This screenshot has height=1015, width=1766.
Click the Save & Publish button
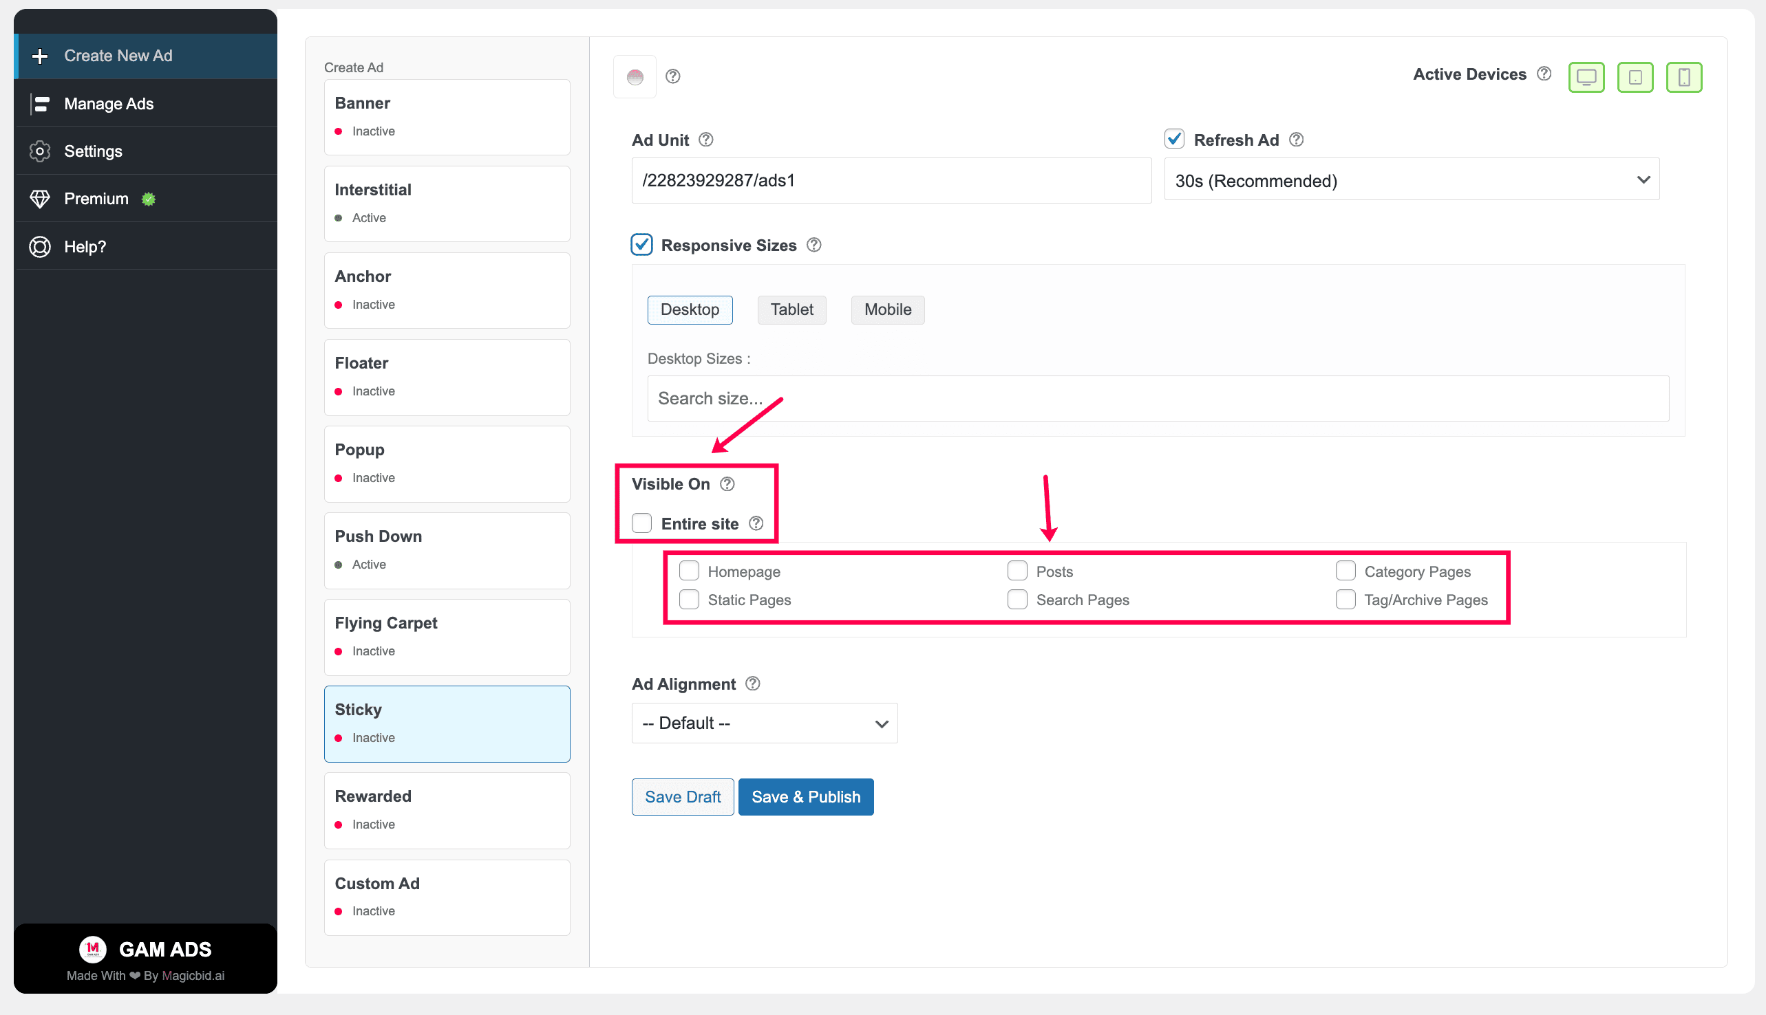coord(806,797)
